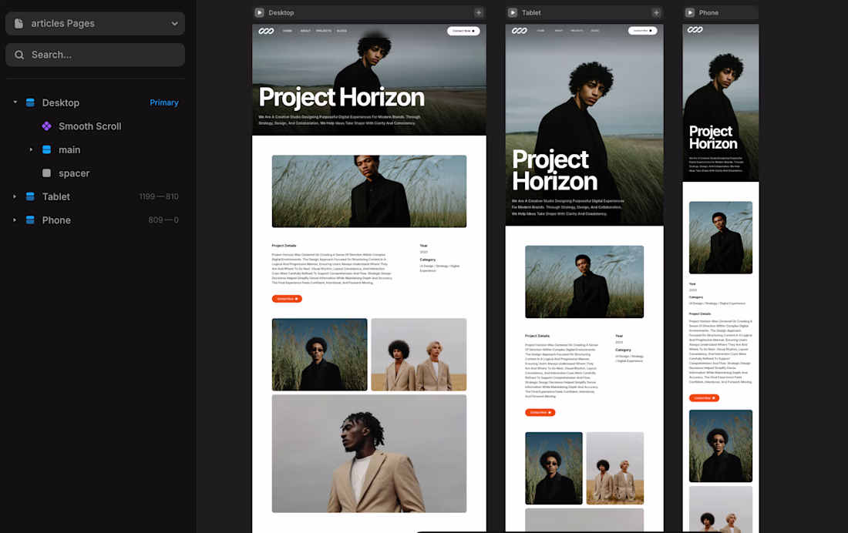Select man with sunglasses image in Tablet frame
The image size is (848, 533).
[554, 468]
